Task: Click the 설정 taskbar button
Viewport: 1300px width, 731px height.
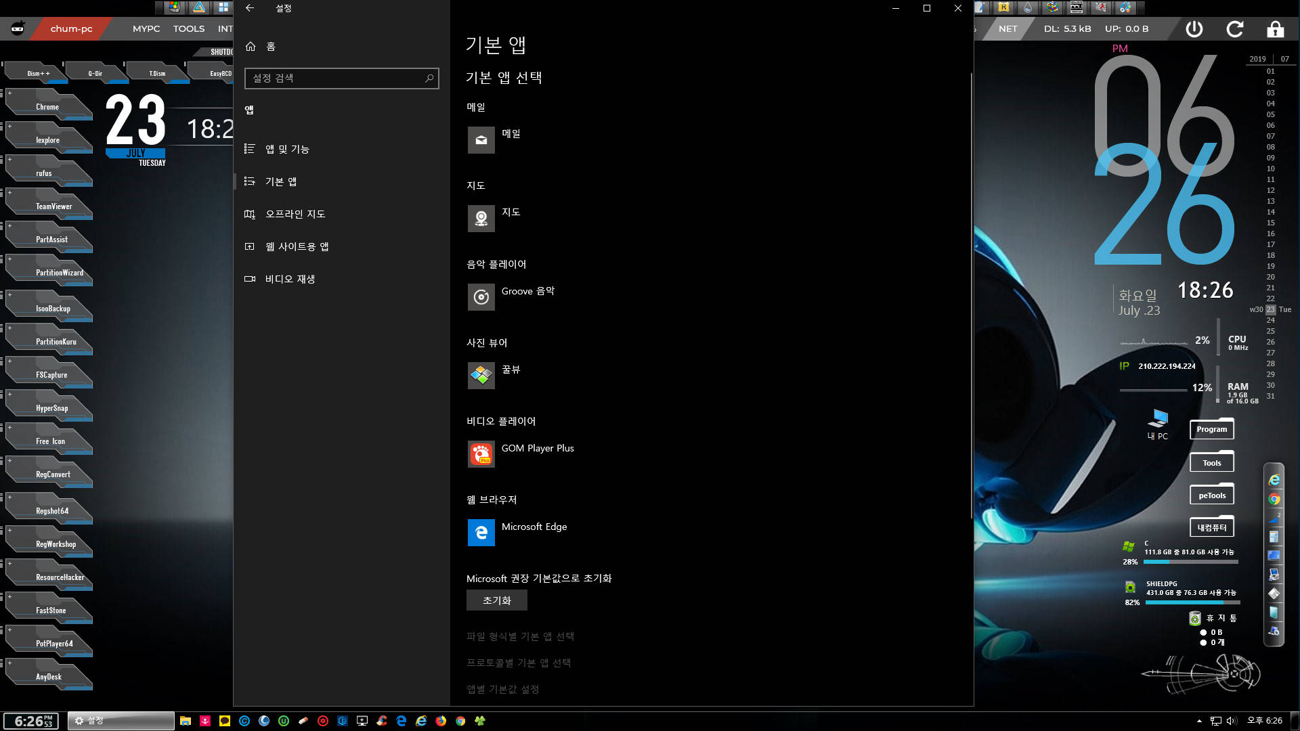Action: coord(121,721)
